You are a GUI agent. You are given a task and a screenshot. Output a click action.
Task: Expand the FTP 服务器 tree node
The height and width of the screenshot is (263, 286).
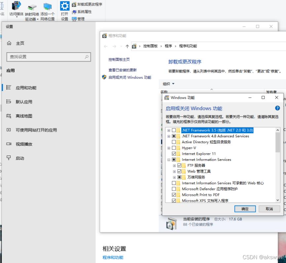pos(174,165)
